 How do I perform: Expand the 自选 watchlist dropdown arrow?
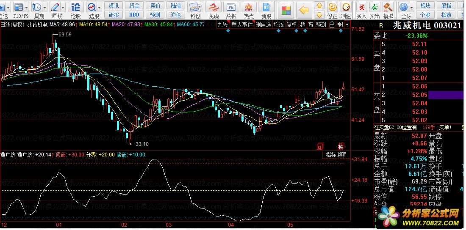(8, 7)
